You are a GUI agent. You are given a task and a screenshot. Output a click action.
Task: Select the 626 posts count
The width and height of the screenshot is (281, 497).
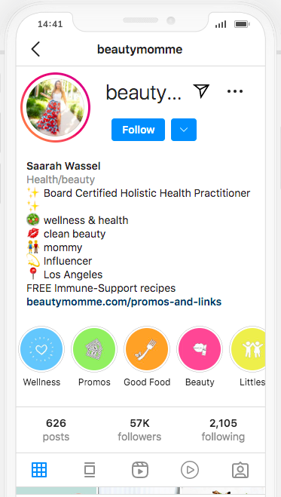56,430
